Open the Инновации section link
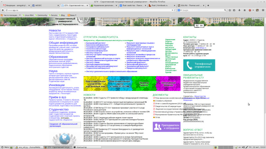The width and height of the screenshot is (266, 149). pos(57,85)
